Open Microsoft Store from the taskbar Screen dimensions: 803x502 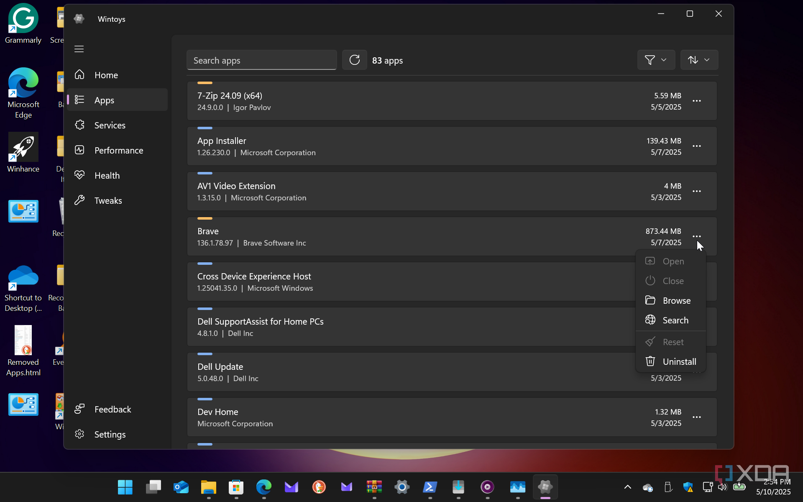(x=236, y=487)
